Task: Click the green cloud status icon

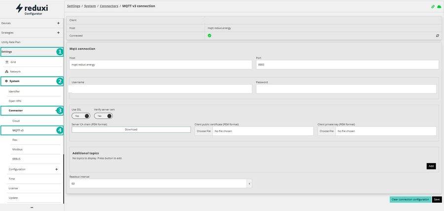Action: [439, 6]
